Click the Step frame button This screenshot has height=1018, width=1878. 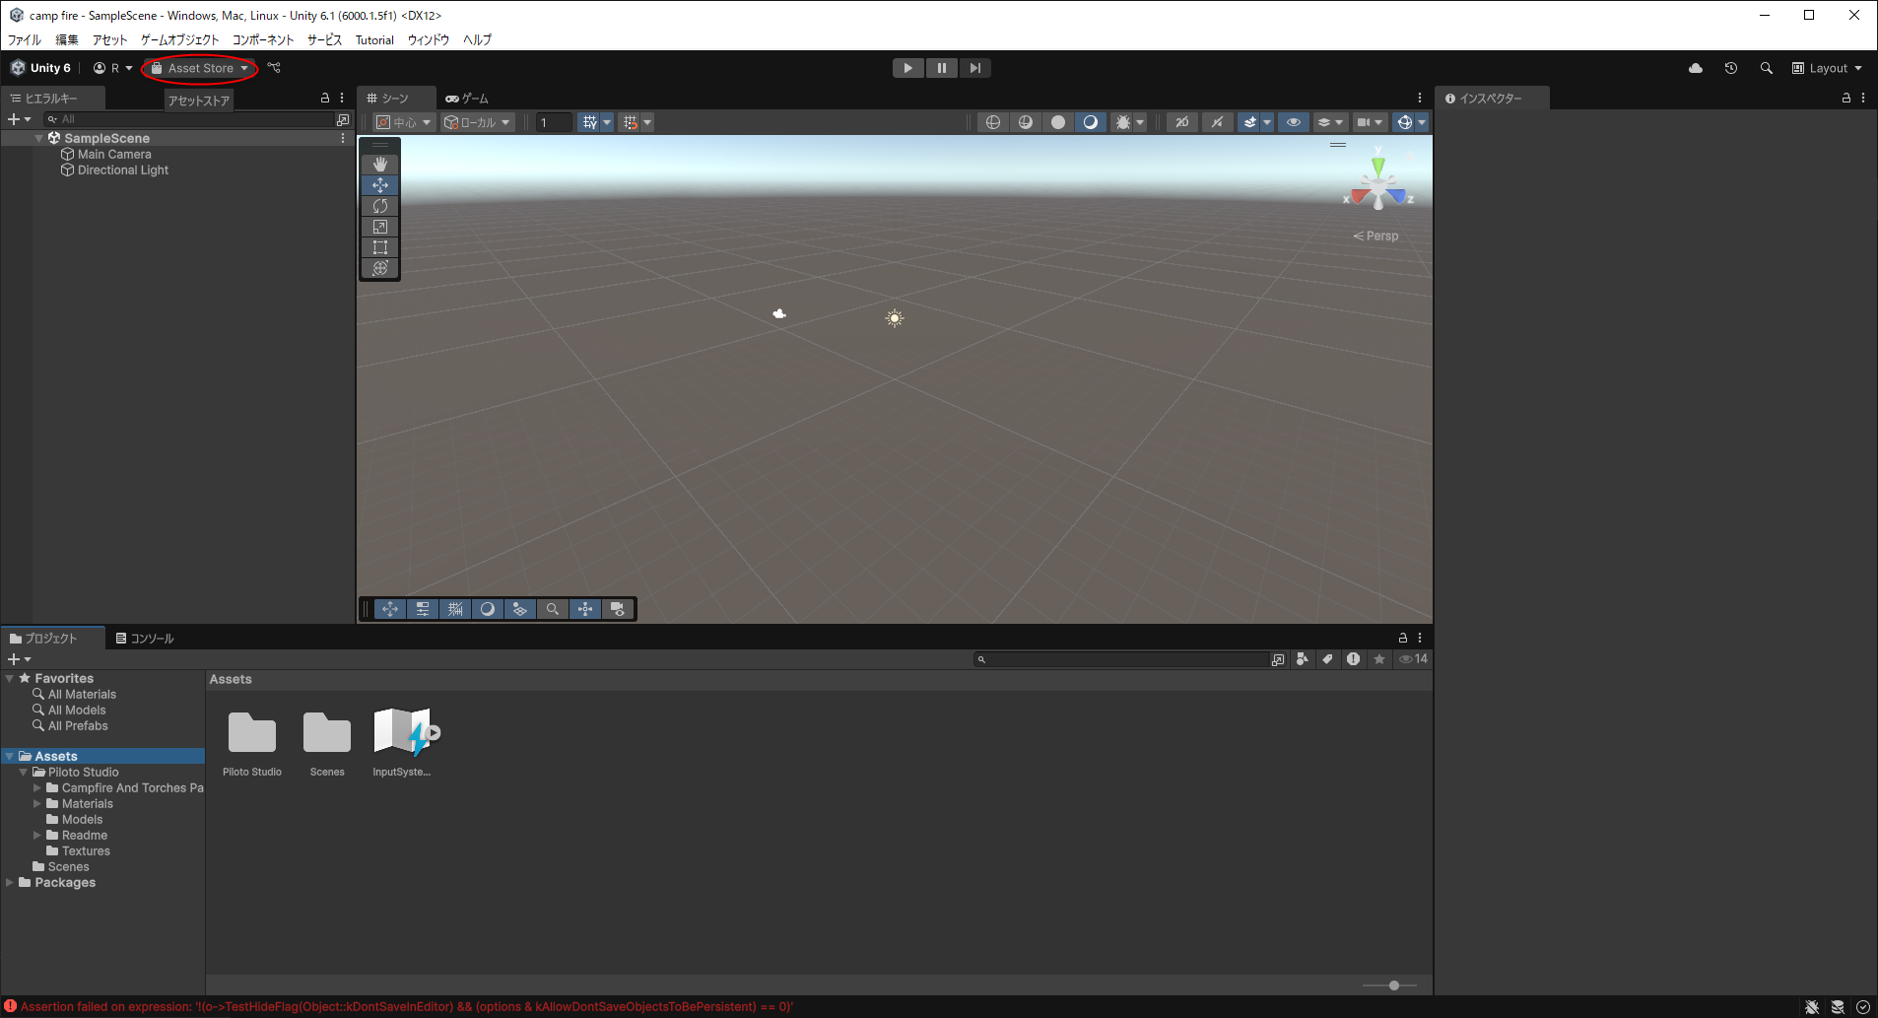[x=974, y=68]
